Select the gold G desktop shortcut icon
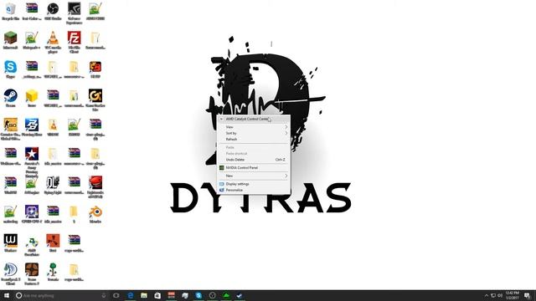 click(x=95, y=96)
